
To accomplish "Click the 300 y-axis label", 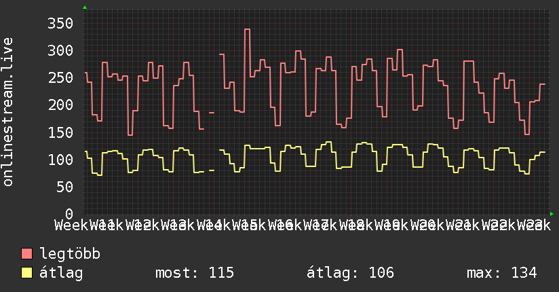I will [x=60, y=51].
